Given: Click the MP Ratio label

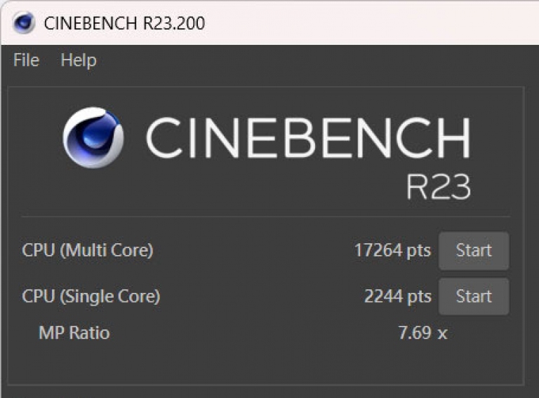Looking at the screenshot, I should point(74,332).
